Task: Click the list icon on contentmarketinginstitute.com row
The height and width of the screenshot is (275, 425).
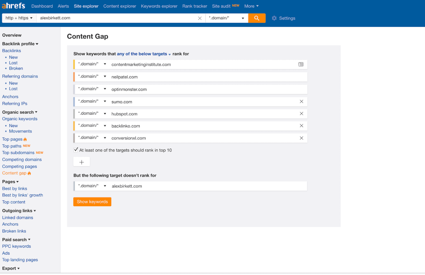Action: [301, 64]
